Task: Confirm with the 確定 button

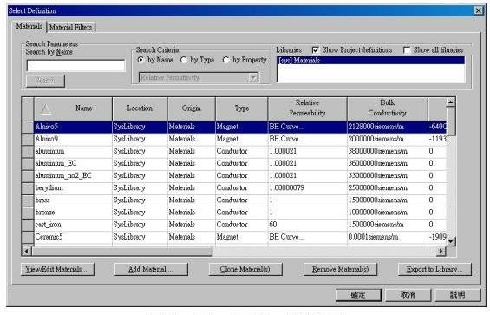Action: [358, 295]
